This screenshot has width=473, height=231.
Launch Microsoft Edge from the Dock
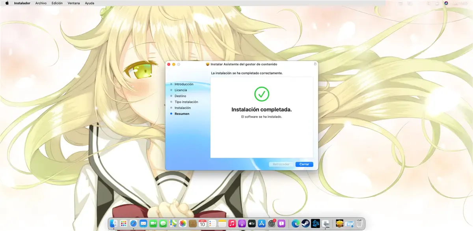pos(295,223)
